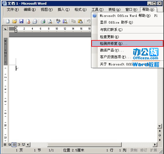This screenshot has height=154, width=164.
Task: Open the 格式(O) menu
Action: pos(81,10)
